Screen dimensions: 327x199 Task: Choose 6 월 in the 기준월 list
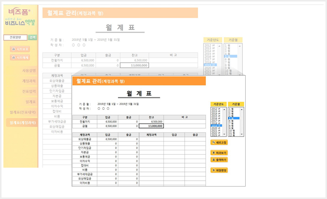click(x=234, y=121)
